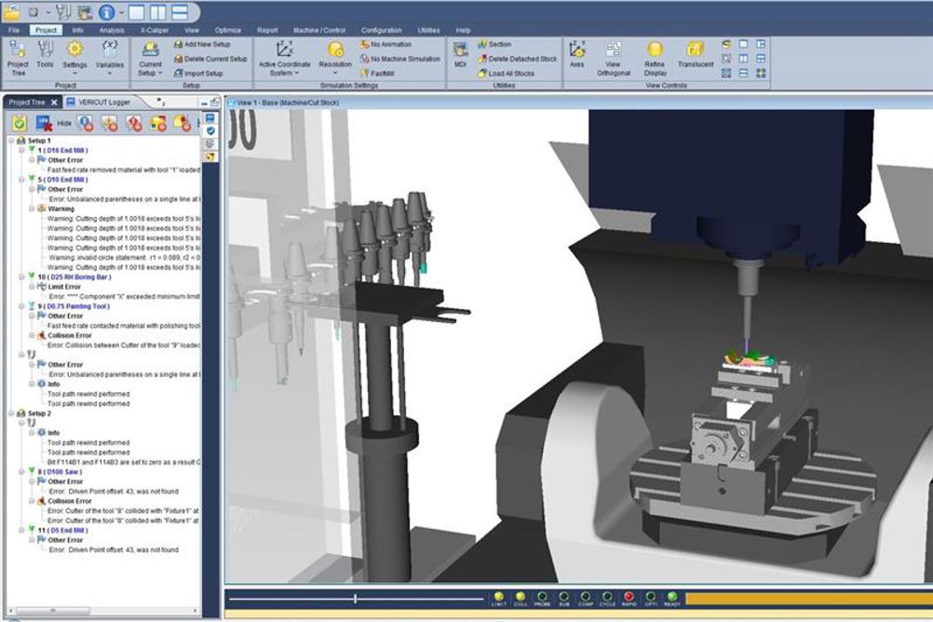Toggle the LIMIT status light
Screen dimensions: 933x622
click(x=499, y=597)
